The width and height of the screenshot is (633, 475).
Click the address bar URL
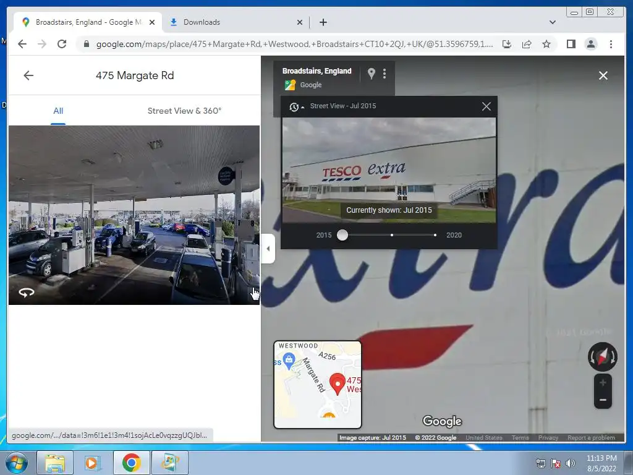(294, 44)
